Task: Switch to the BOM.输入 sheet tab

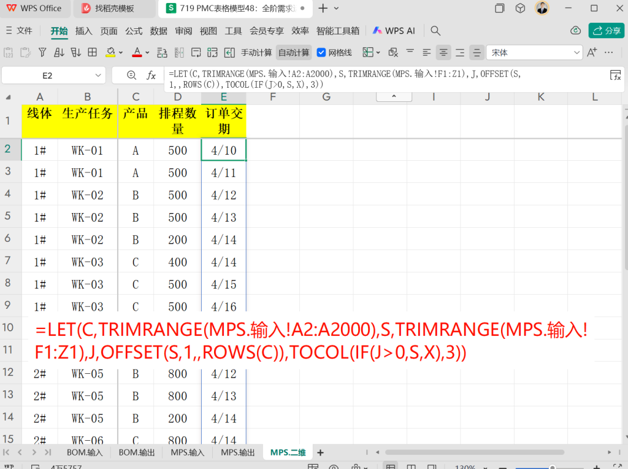Action: [85, 452]
